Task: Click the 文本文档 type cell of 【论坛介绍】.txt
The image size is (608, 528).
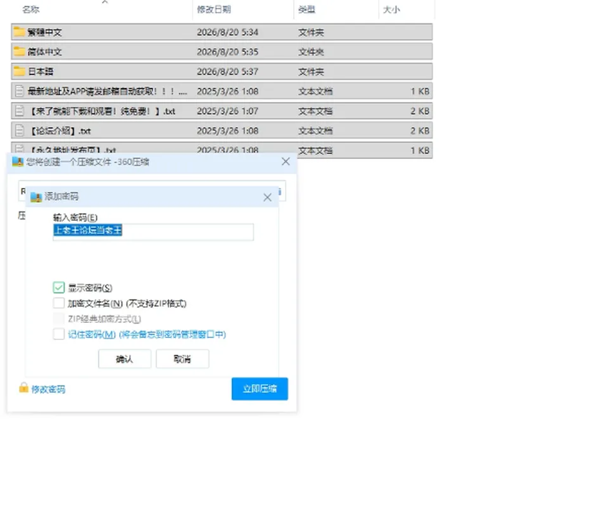Action: point(315,131)
